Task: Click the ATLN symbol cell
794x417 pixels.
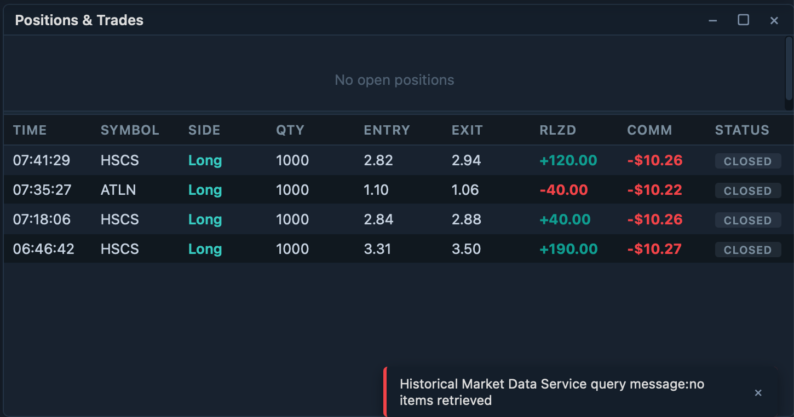Action: click(118, 190)
